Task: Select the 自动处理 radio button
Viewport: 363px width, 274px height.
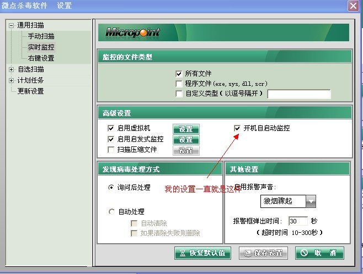Action: pyautogui.click(x=111, y=211)
